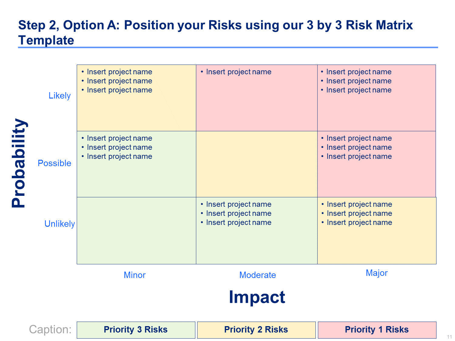Click the Priority 1 Risks legend box
The height and width of the screenshot is (341, 455).
click(377, 330)
